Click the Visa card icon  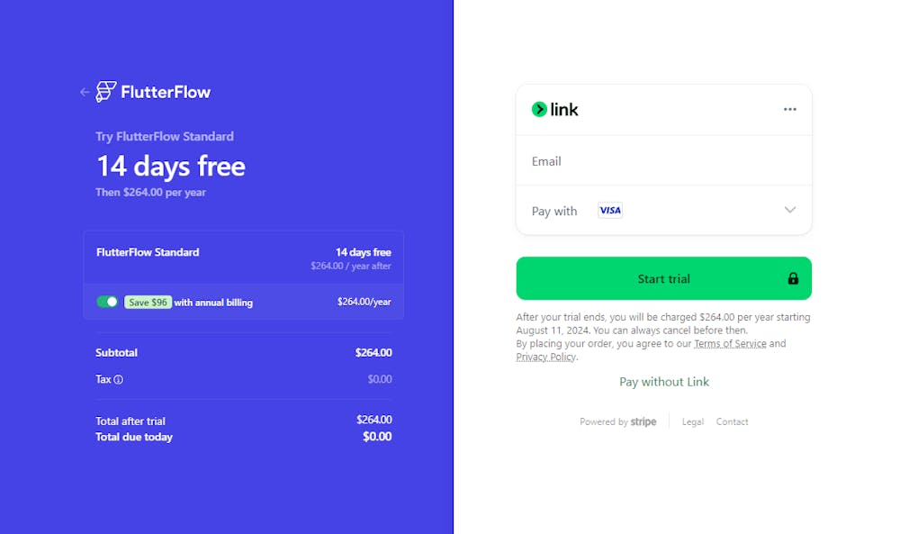[610, 211]
